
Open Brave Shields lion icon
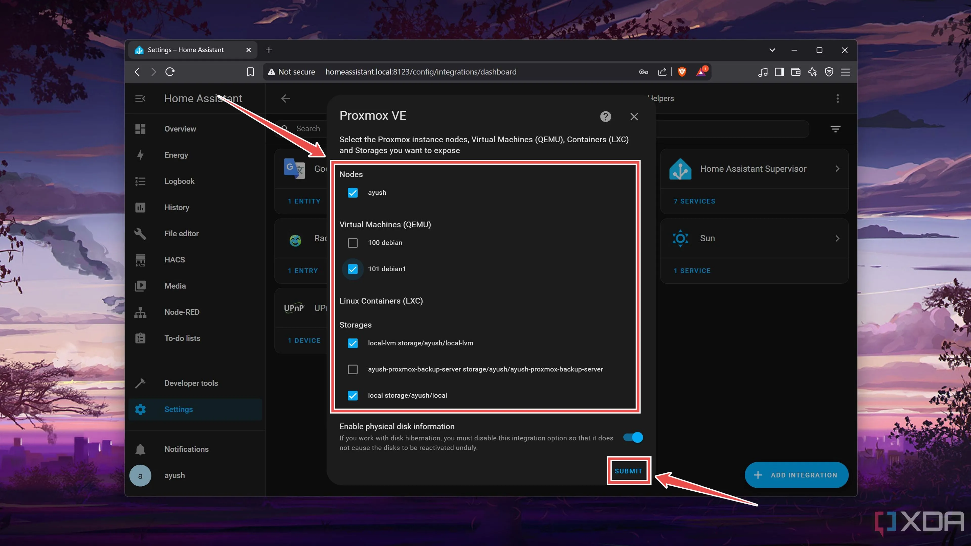point(682,72)
